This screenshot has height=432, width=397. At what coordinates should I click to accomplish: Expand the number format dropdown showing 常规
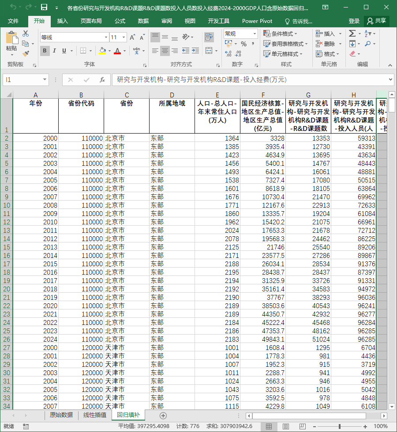point(255,34)
